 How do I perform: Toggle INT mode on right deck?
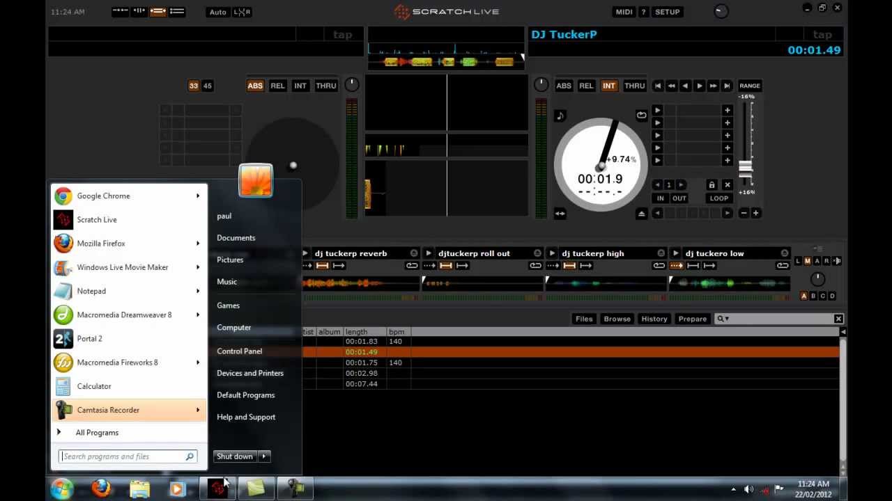click(x=608, y=86)
